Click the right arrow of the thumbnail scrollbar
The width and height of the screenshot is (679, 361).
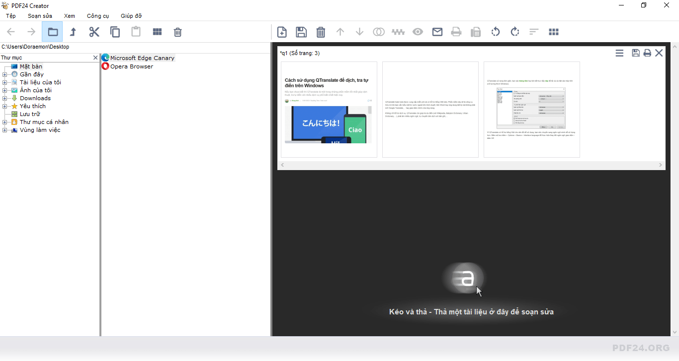(661, 165)
